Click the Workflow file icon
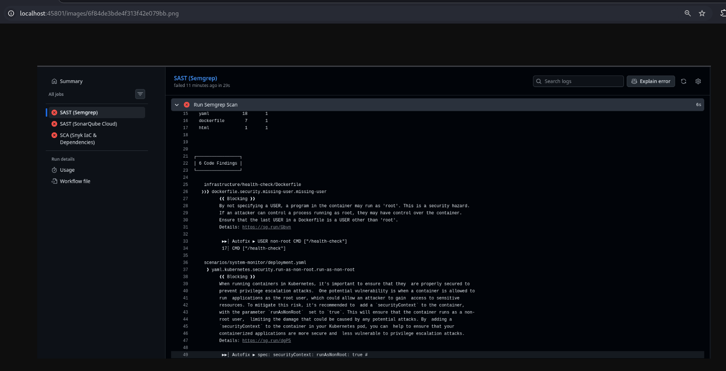The height and width of the screenshot is (371, 726). [x=54, y=181]
